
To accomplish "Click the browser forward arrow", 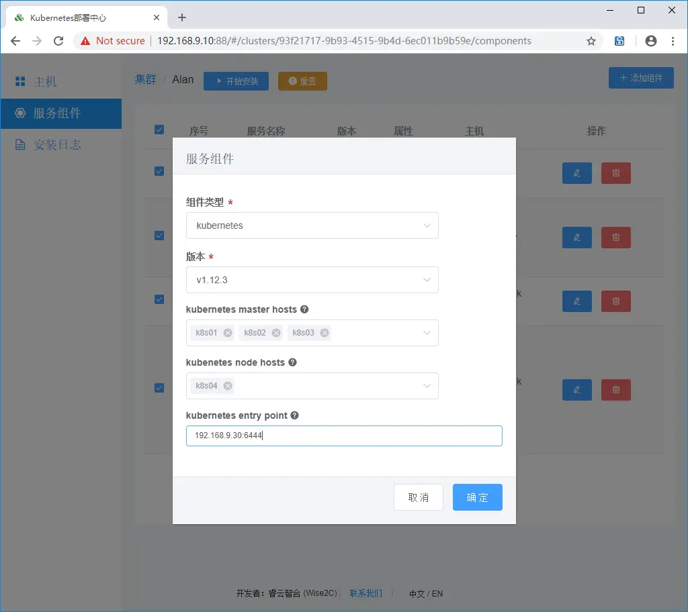I will [x=37, y=41].
